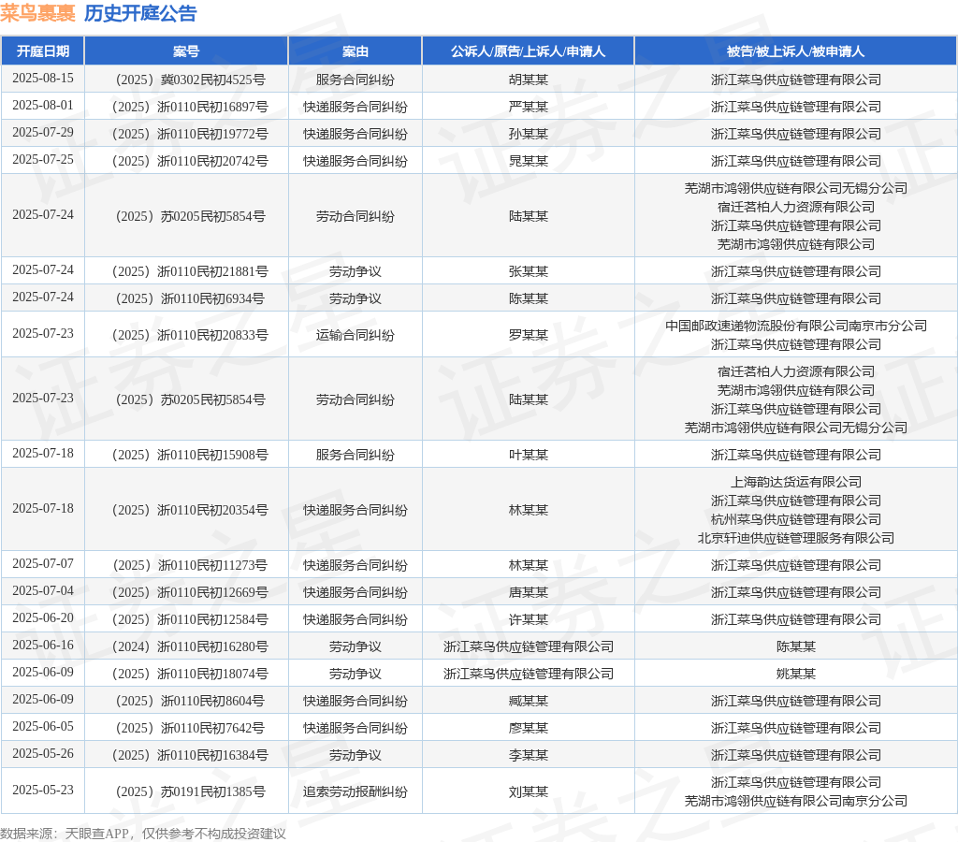Click the date 2025-08-15
The height and width of the screenshot is (842, 958).
(x=43, y=79)
